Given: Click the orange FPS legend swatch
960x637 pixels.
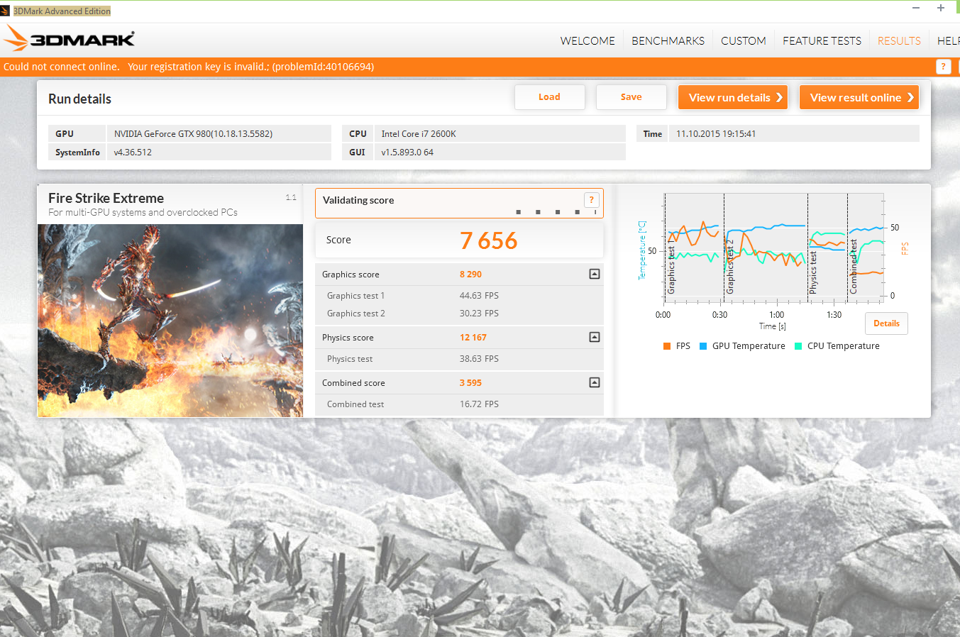Looking at the screenshot, I should tap(667, 346).
